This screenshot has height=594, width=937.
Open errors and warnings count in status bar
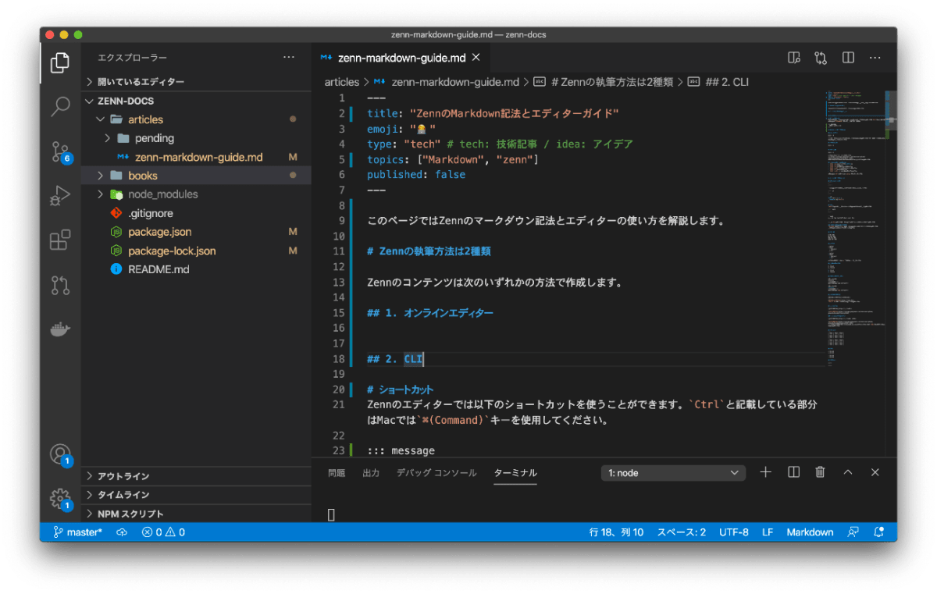(163, 532)
